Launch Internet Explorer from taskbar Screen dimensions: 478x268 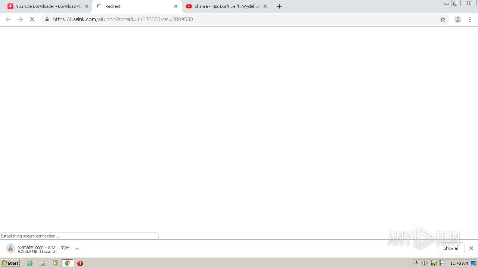coord(30,263)
